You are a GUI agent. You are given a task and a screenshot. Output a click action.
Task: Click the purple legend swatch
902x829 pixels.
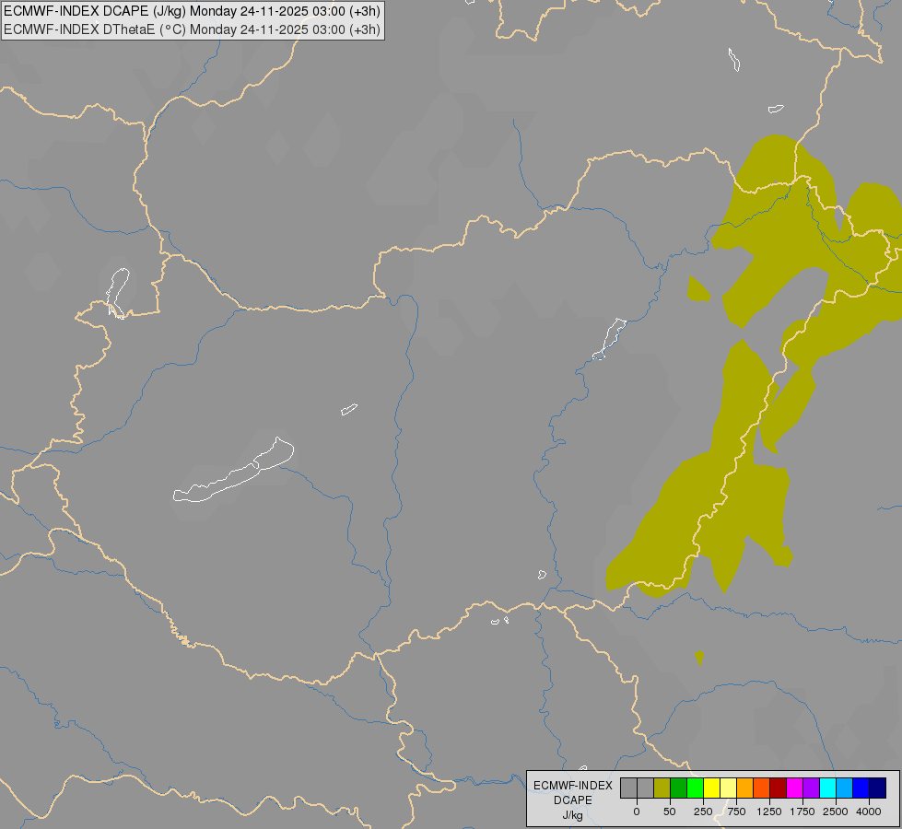pos(812,788)
